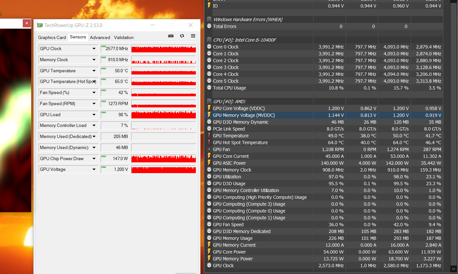This screenshot has width=458, height=274.
Task: Click the 'GPU D3D Usage' row label
Action: 229,184
